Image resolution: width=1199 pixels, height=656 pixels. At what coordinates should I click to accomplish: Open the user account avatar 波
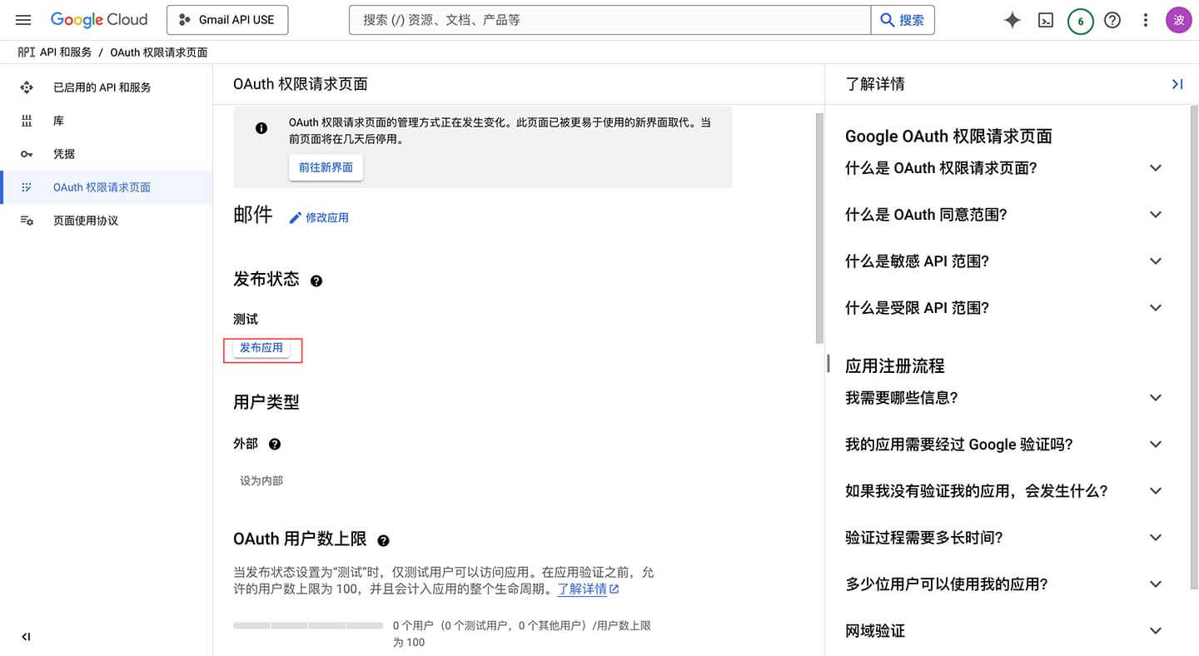point(1179,21)
